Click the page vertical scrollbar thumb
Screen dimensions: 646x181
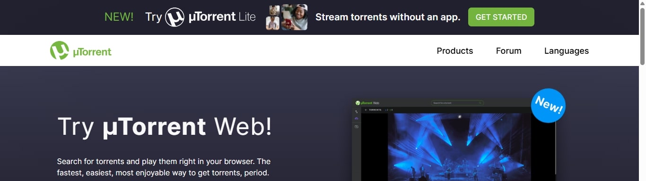coord(642,36)
